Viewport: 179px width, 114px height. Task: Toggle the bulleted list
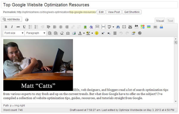click(x=30, y=27)
